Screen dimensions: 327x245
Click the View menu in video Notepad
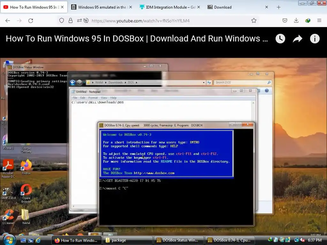click(x=104, y=98)
